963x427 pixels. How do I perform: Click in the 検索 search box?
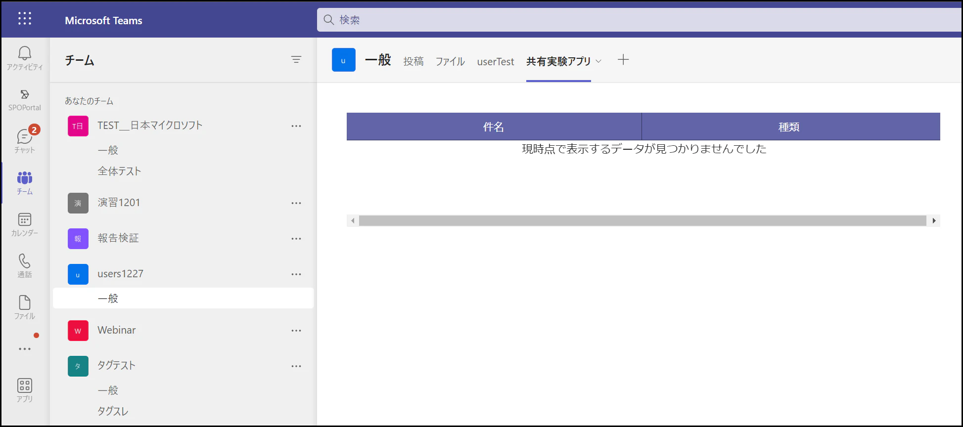click(639, 20)
